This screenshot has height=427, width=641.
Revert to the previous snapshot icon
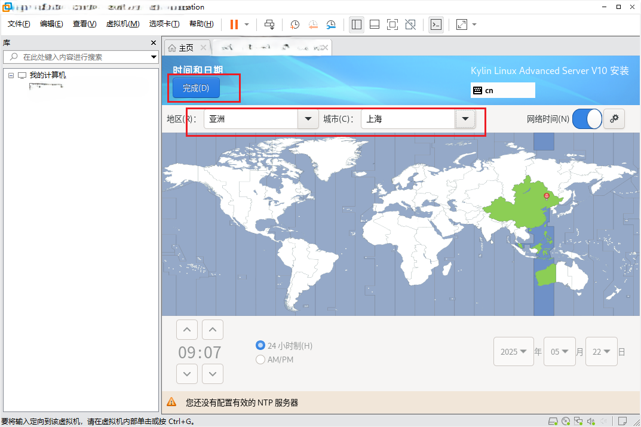click(312, 24)
